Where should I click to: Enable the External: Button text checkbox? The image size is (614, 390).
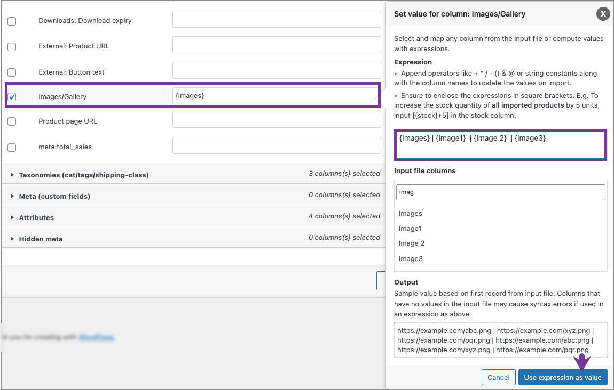(x=12, y=72)
